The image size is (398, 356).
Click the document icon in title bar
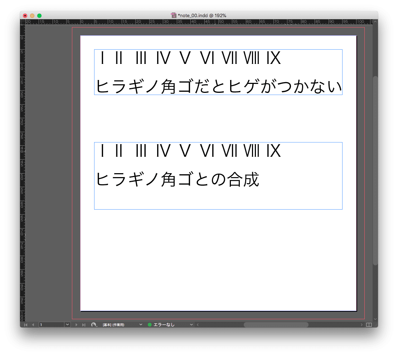[x=174, y=15]
